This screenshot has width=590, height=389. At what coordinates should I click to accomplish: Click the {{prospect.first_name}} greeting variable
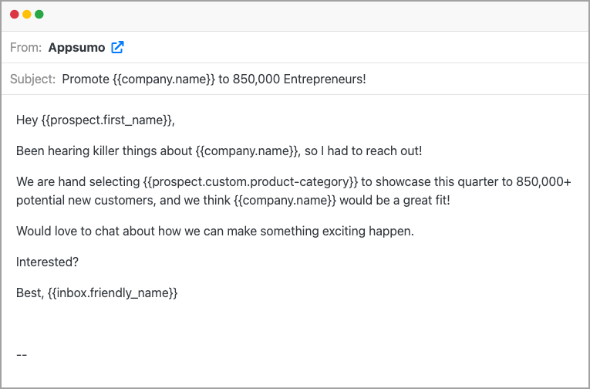[x=108, y=120]
